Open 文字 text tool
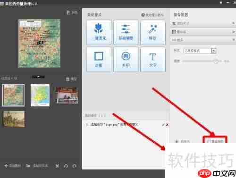This screenshot has width=236, height=178. (153, 59)
